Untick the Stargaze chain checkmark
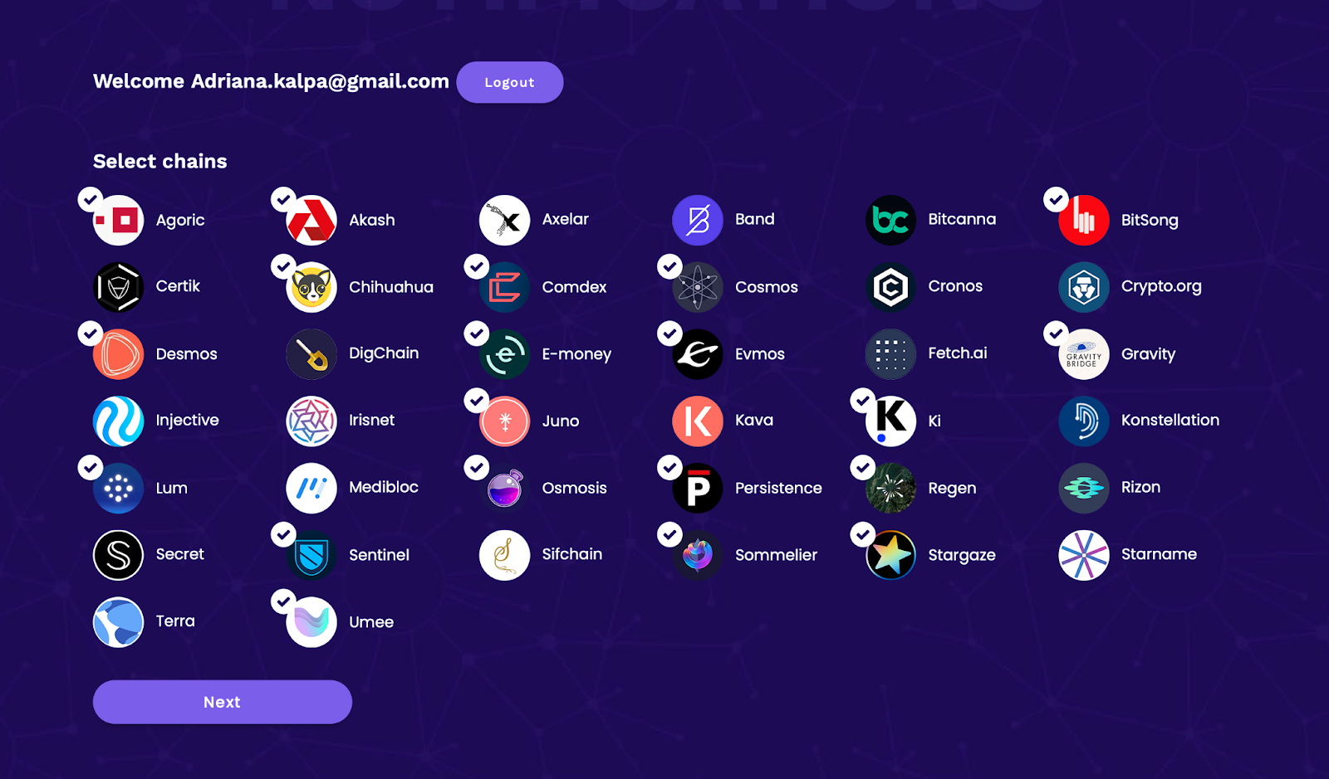This screenshot has height=779, width=1329. [x=863, y=534]
